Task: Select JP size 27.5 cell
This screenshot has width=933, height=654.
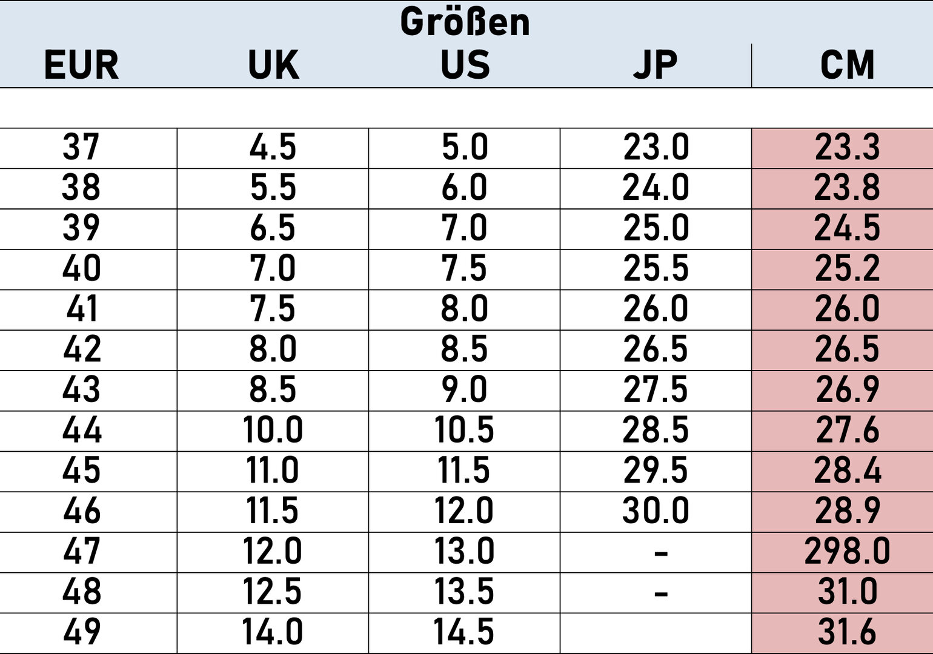Action: click(656, 391)
